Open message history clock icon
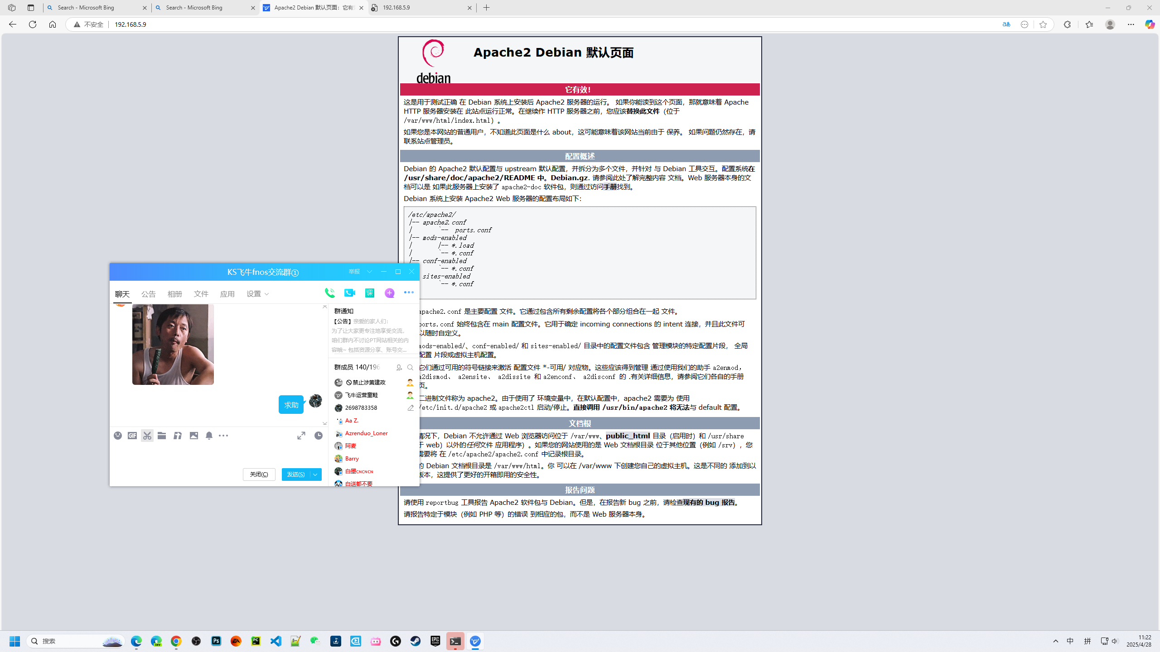The height and width of the screenshot is (652, 1160). (x=319, y=436)
